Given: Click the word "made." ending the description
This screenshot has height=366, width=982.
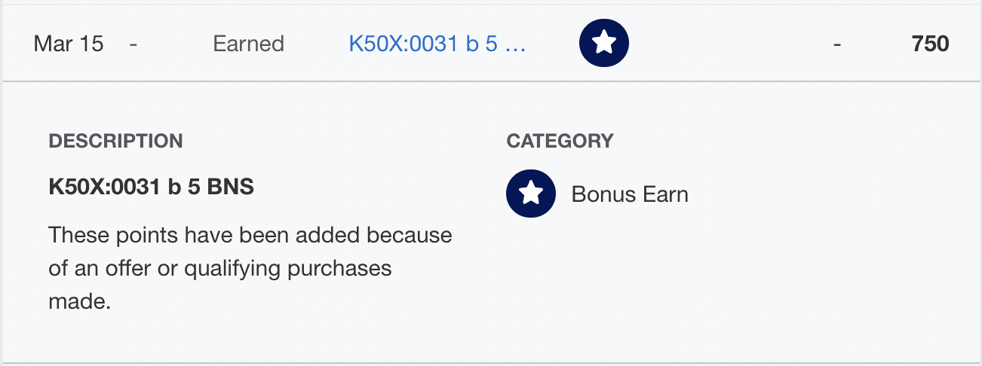Looking at the screenshot, I should 80,302.
